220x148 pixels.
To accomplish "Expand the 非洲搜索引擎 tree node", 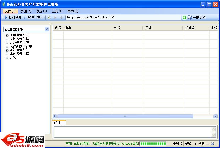I will [7, 54].
